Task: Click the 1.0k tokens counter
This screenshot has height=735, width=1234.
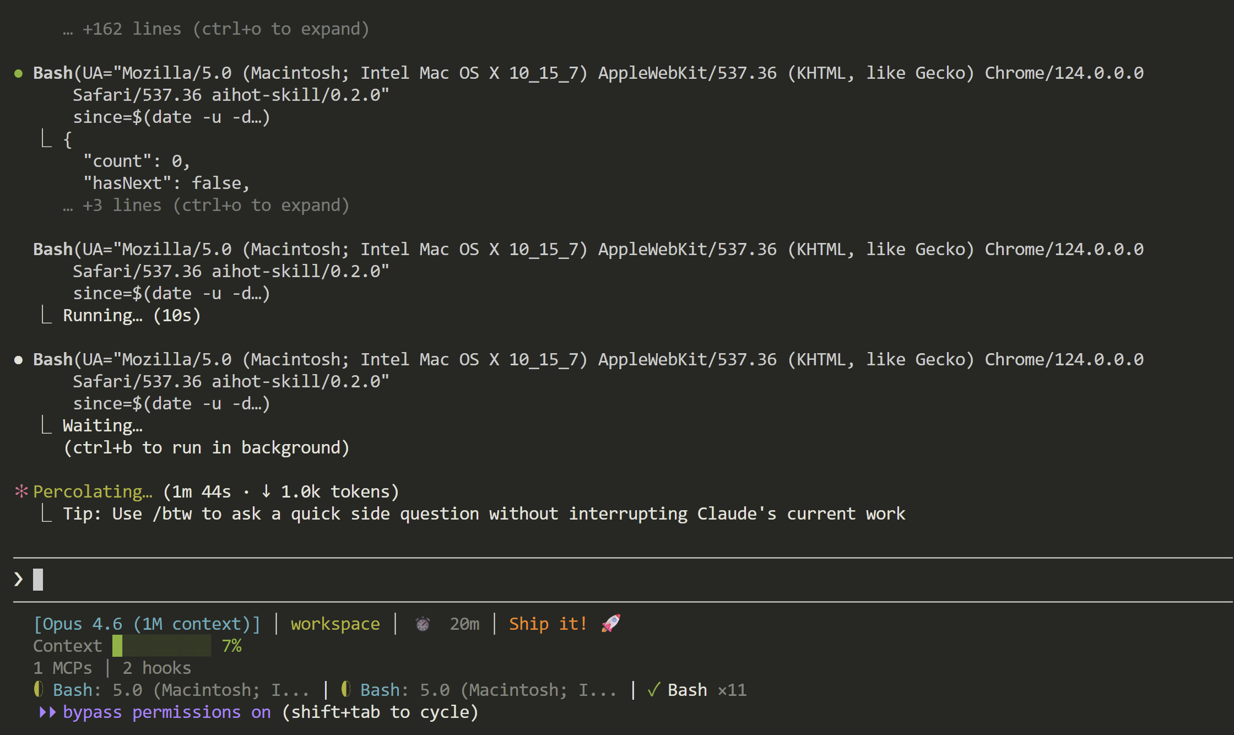Action: (335, 491)
